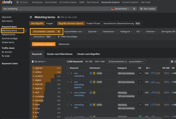176x119 pixels.
Task: Check the 'seo content marketing' checkbox
Action: click(x=68, y=93)
